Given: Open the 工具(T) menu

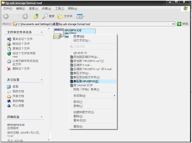Looking at the screenshot, I should (60, 9).
